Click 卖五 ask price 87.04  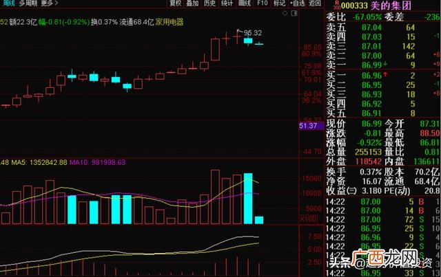(x=371, y=27)
